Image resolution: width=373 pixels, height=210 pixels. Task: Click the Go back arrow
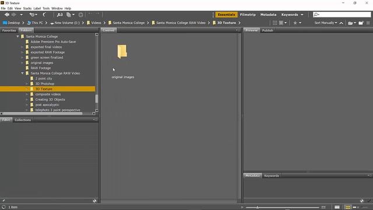[x=7, y=15]
